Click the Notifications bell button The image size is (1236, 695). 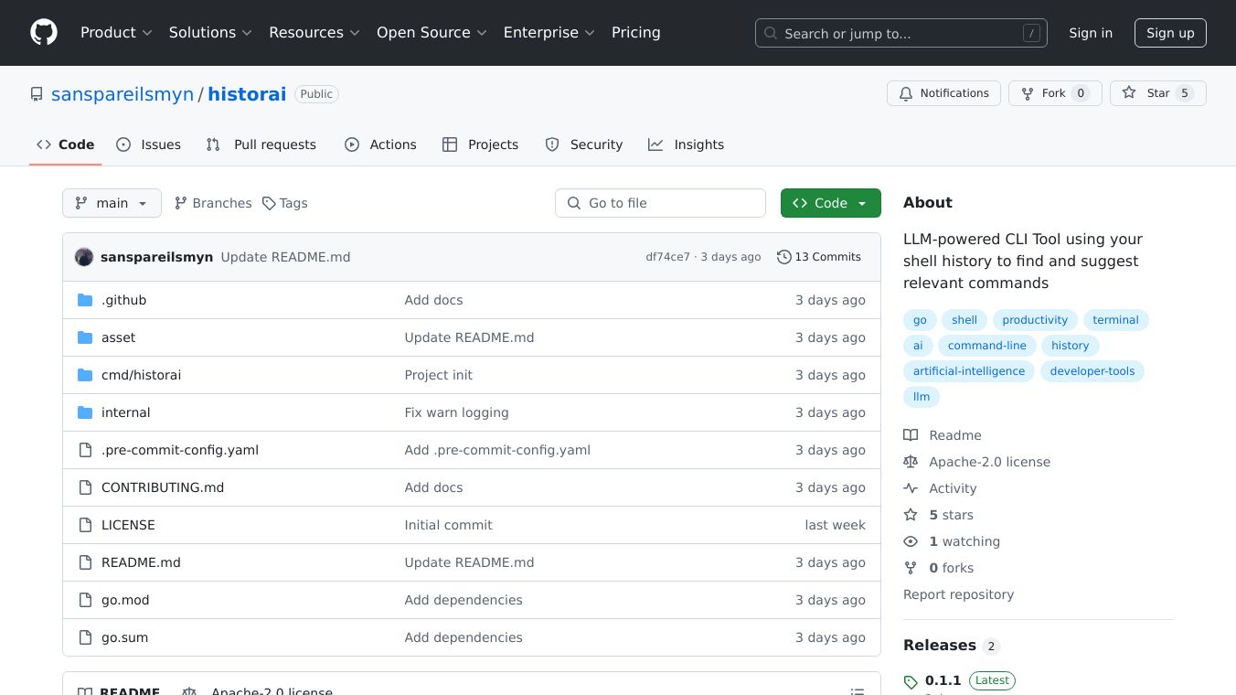tap(943, 93)
